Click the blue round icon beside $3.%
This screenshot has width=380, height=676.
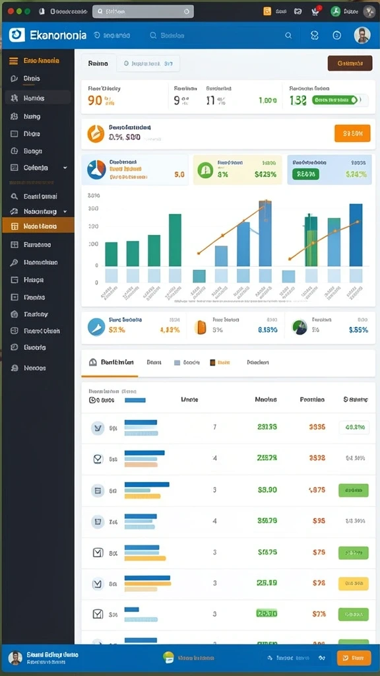(x=96, y=327)
